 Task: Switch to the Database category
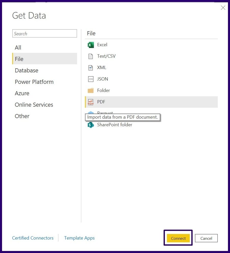pyautogui.click(x=26, y=70)
